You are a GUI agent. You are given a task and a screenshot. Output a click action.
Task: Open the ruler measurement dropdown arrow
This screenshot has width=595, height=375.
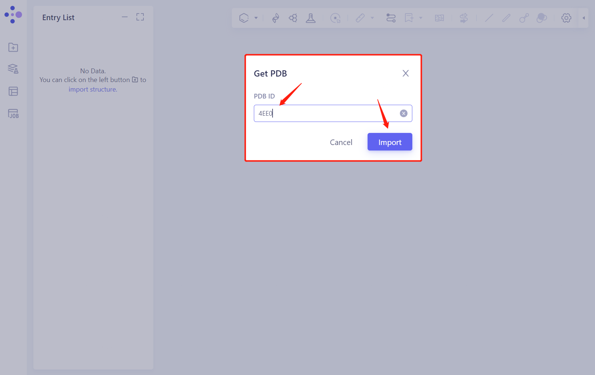click(372, 18)
